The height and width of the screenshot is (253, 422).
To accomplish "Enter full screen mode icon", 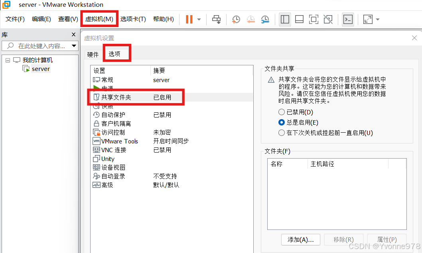I will tap(314, 20).
